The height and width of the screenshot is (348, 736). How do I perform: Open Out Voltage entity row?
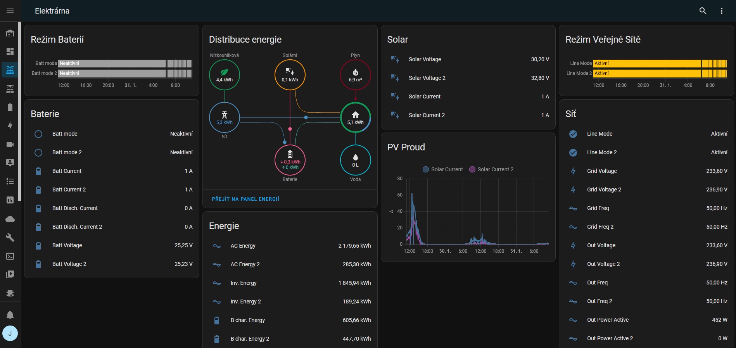pyautogui.click(x=646, y=245)
